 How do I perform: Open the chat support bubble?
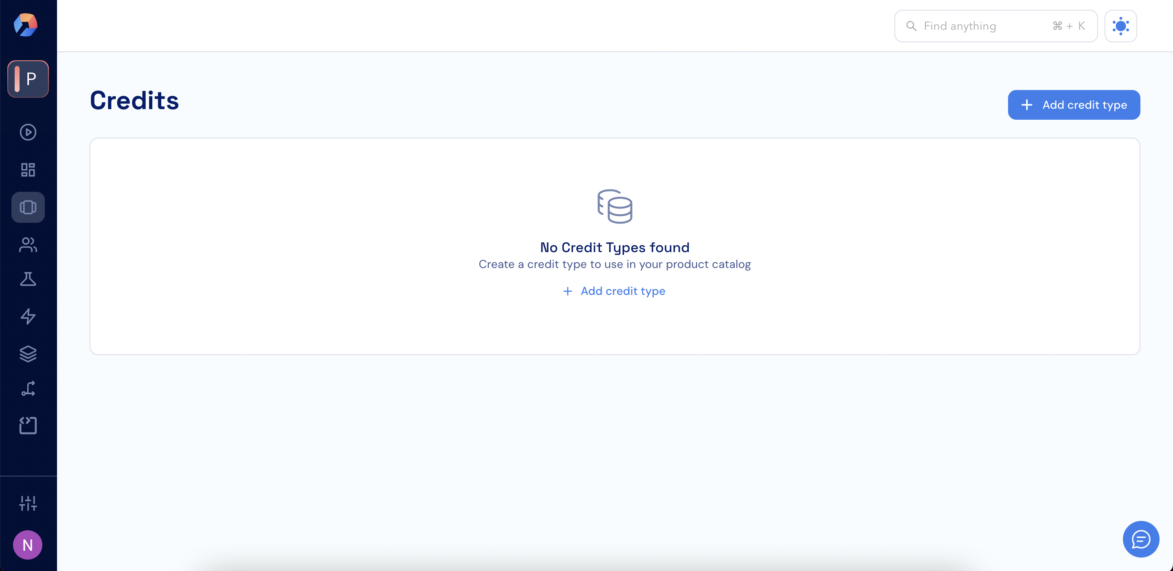(x=1141, y=539)
